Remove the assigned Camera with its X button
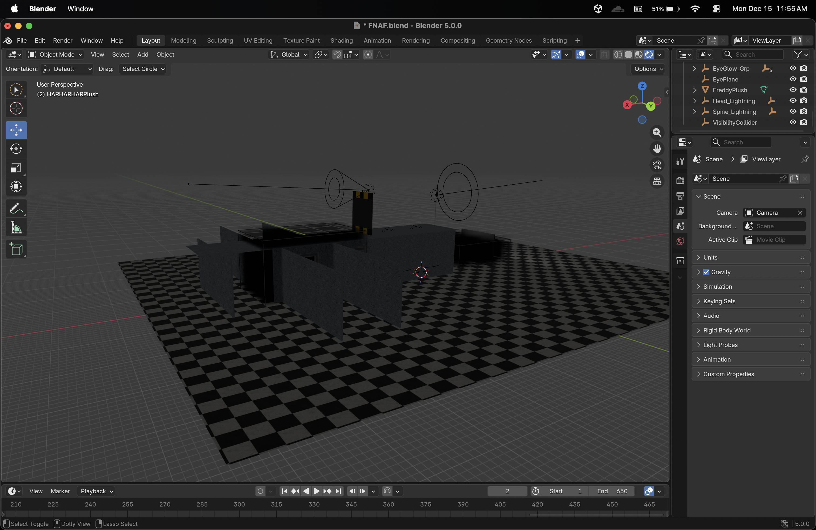 [x=800, y=213]
